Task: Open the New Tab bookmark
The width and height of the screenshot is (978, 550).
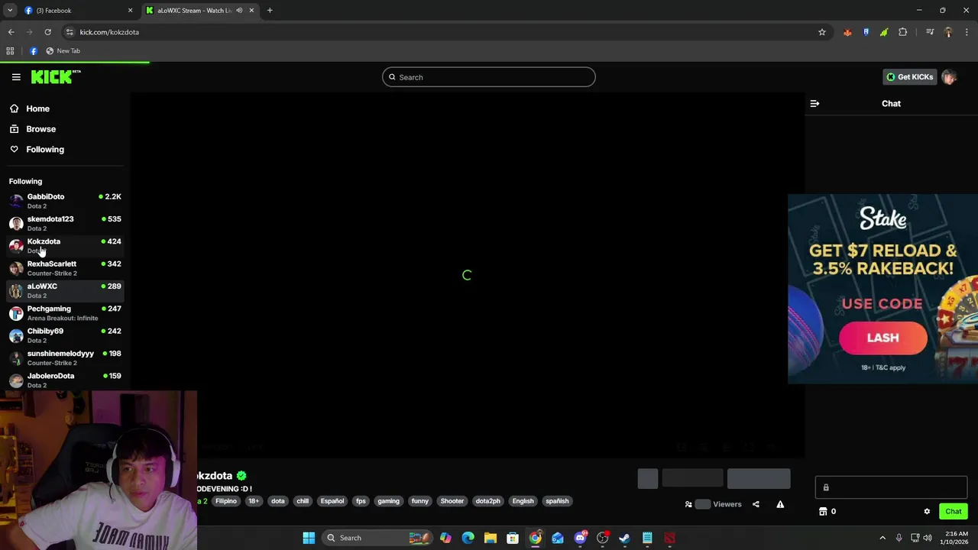Action: pos(63,51)
